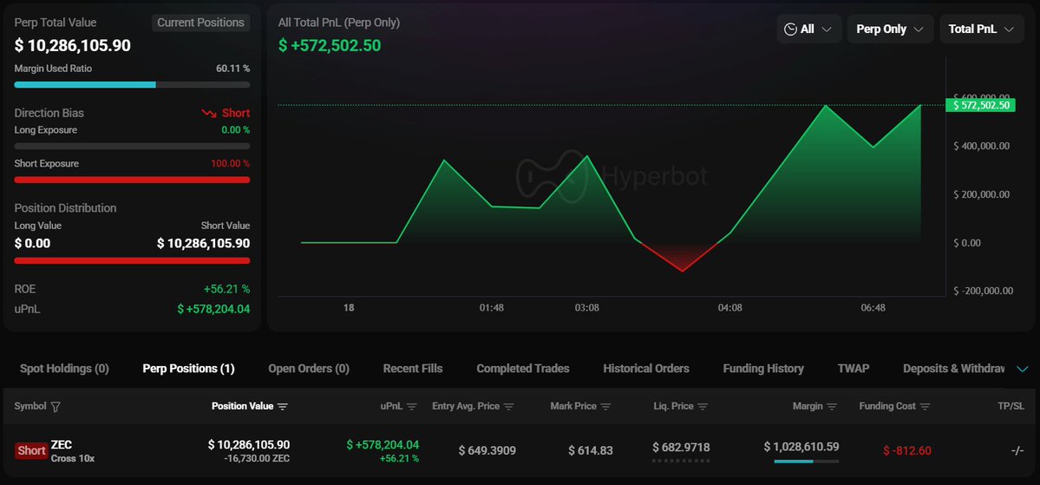Screen dimensions: 1040x485
Task: Click the Margin Used Ratio progress bar
Action: click(132, 85)
